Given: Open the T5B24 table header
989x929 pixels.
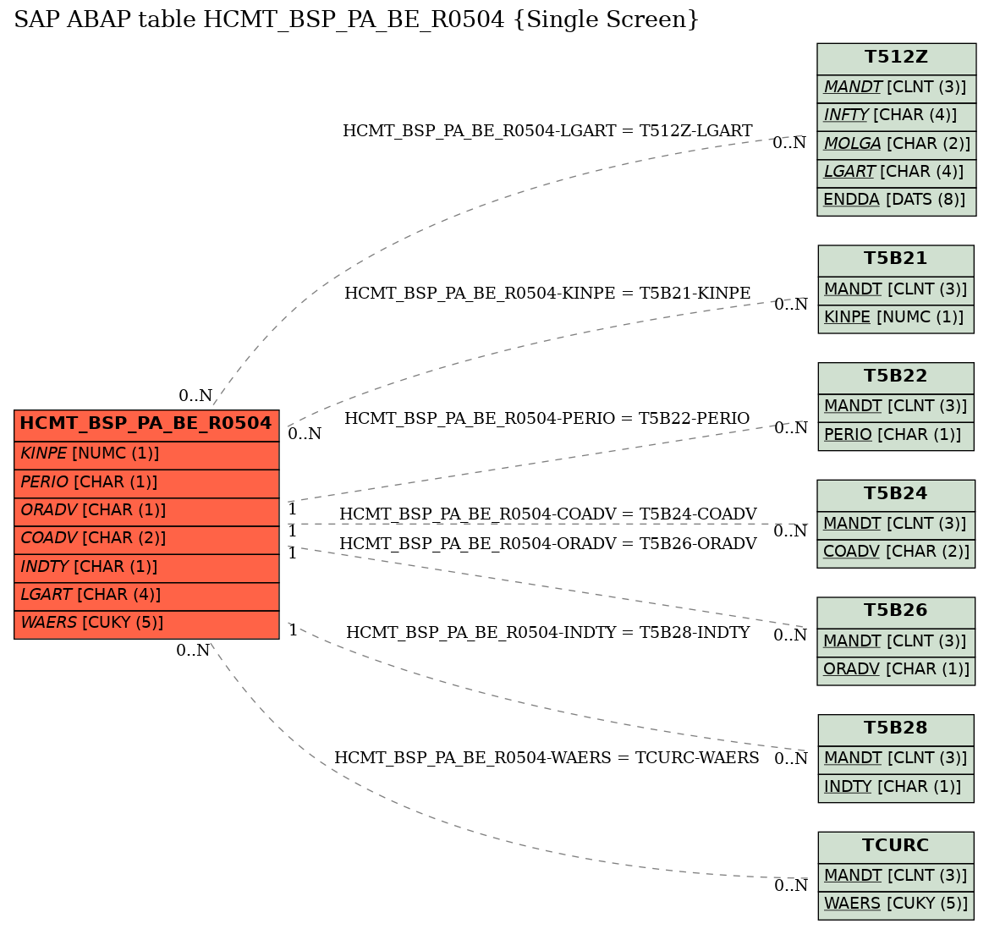Looking at the screenshot, I should tap(896, 495).
